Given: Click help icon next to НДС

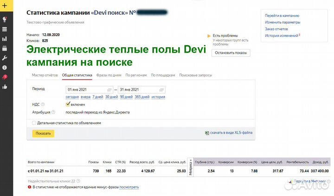Looking at the screenshot, I should coord(43,104).
